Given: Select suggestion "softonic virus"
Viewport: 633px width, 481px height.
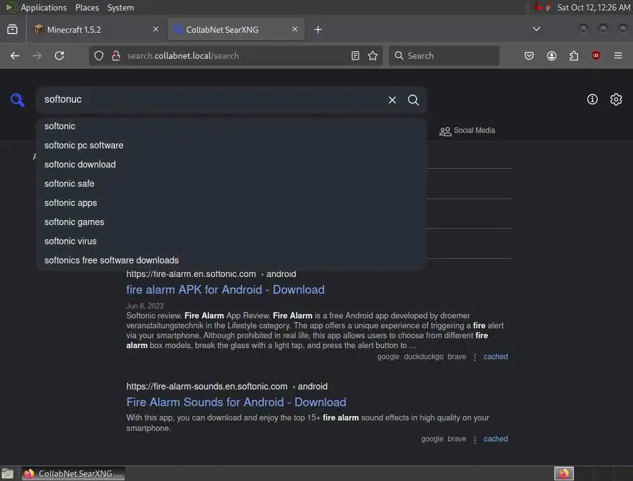Looking at the screenshot, I should [x=231, y=241].
